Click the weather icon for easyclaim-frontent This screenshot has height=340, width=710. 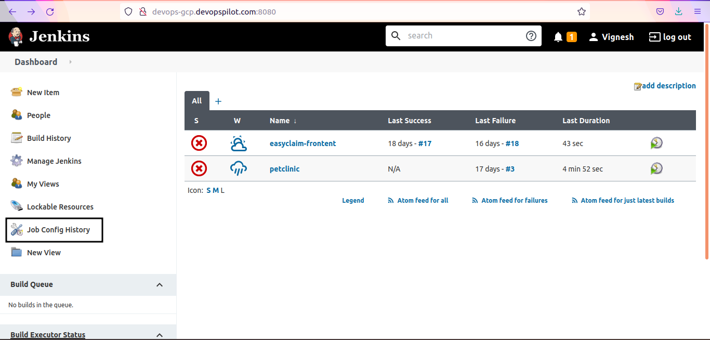click(x=239, y=143)
